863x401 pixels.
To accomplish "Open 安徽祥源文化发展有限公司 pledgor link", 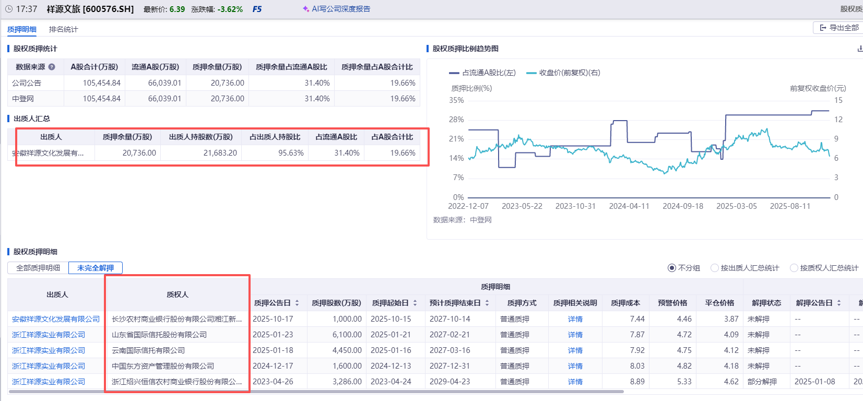I will [56, 319].
